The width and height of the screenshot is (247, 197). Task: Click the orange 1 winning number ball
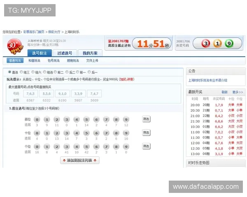pyautogui.click(x=217, y=44)
